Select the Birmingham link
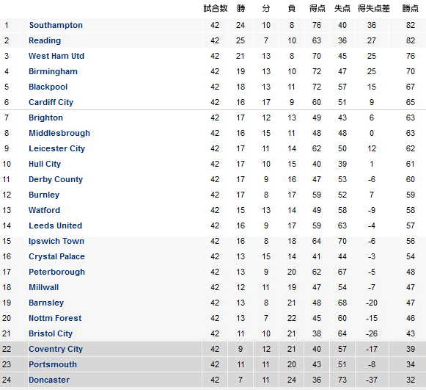 coord(53,71)
